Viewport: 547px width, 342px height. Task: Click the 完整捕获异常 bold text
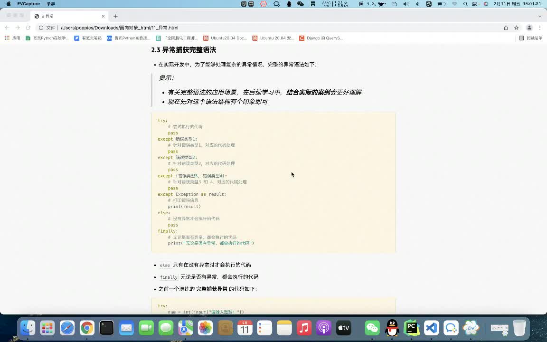211,289
